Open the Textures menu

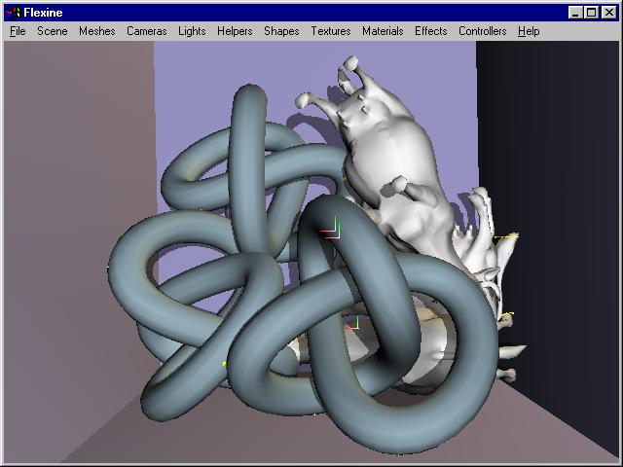point(331,31)
